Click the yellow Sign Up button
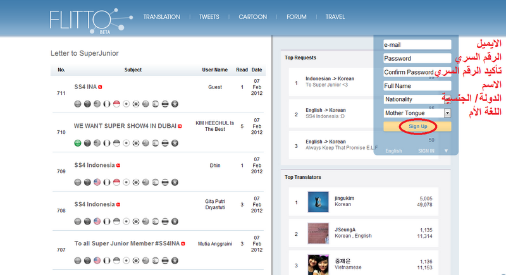This screenshot has width=506, height=275. coord(417,126)
